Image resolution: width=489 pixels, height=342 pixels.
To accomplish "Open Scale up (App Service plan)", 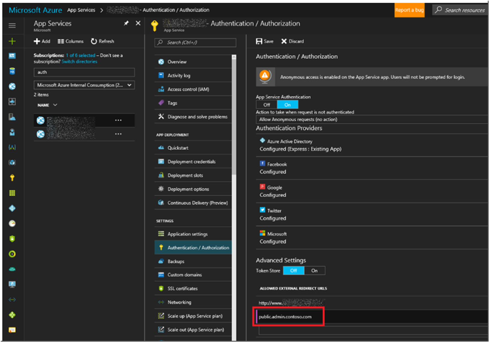I will pos(193,316).
